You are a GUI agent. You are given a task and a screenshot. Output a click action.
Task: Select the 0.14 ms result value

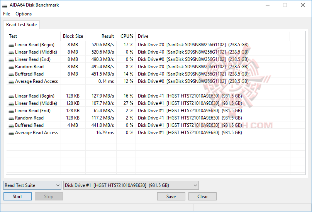tap(106, 81)
